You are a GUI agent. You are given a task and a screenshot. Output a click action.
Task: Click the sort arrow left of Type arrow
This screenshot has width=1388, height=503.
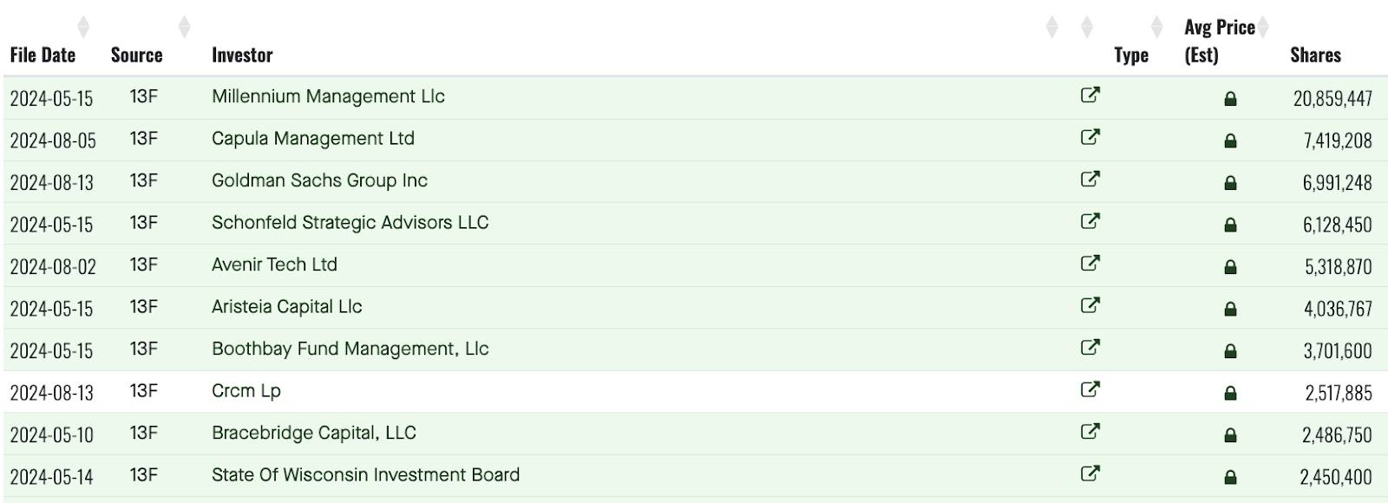[1087, 28]
